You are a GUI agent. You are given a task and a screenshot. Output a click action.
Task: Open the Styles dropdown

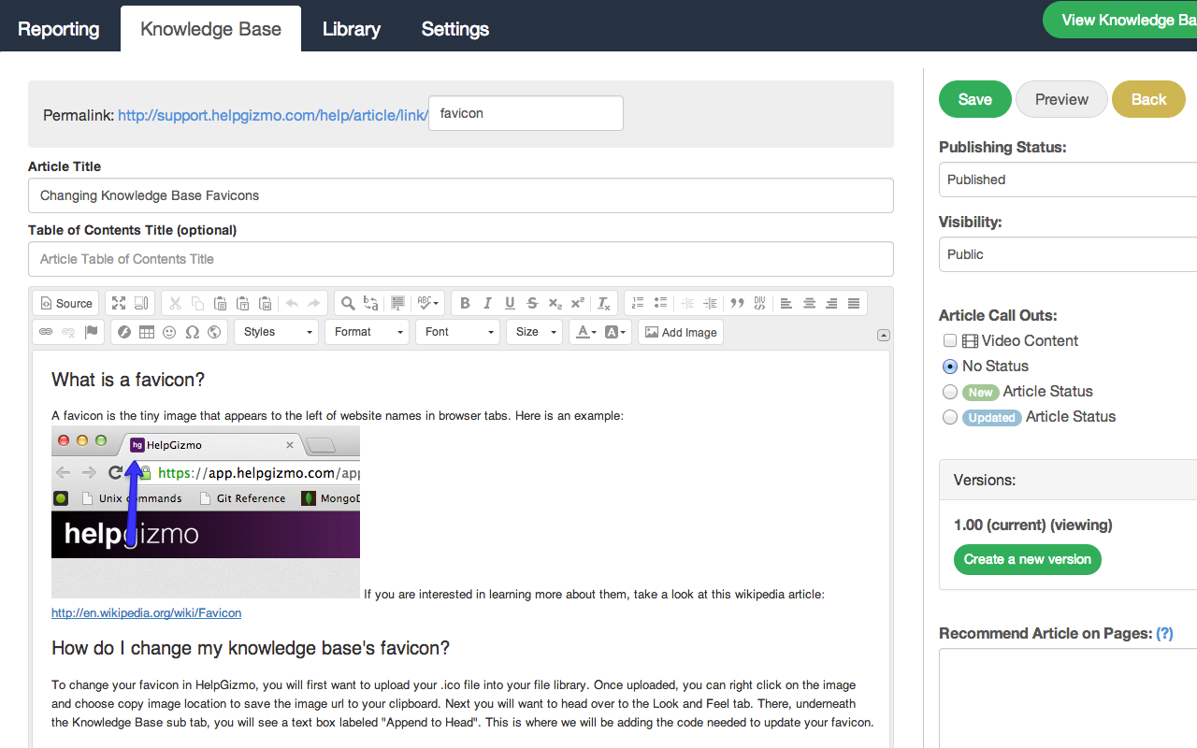(277, 332)
